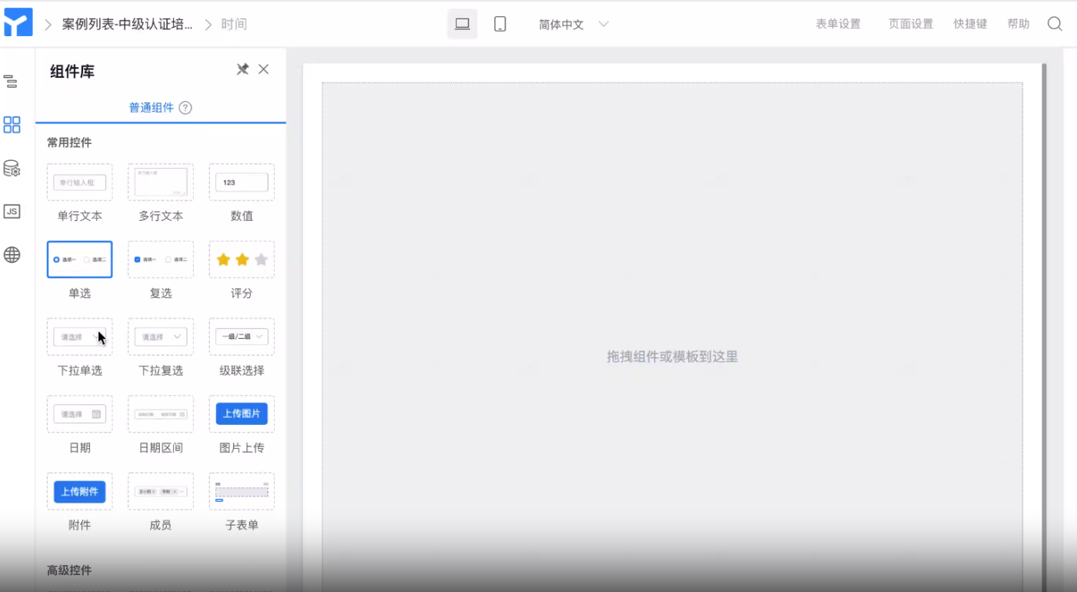Viewport: 1077px width, 592px height.
Task: Select the 单行文本 component thumbnail
Action: pyautogui.click(x=80, y=182)
